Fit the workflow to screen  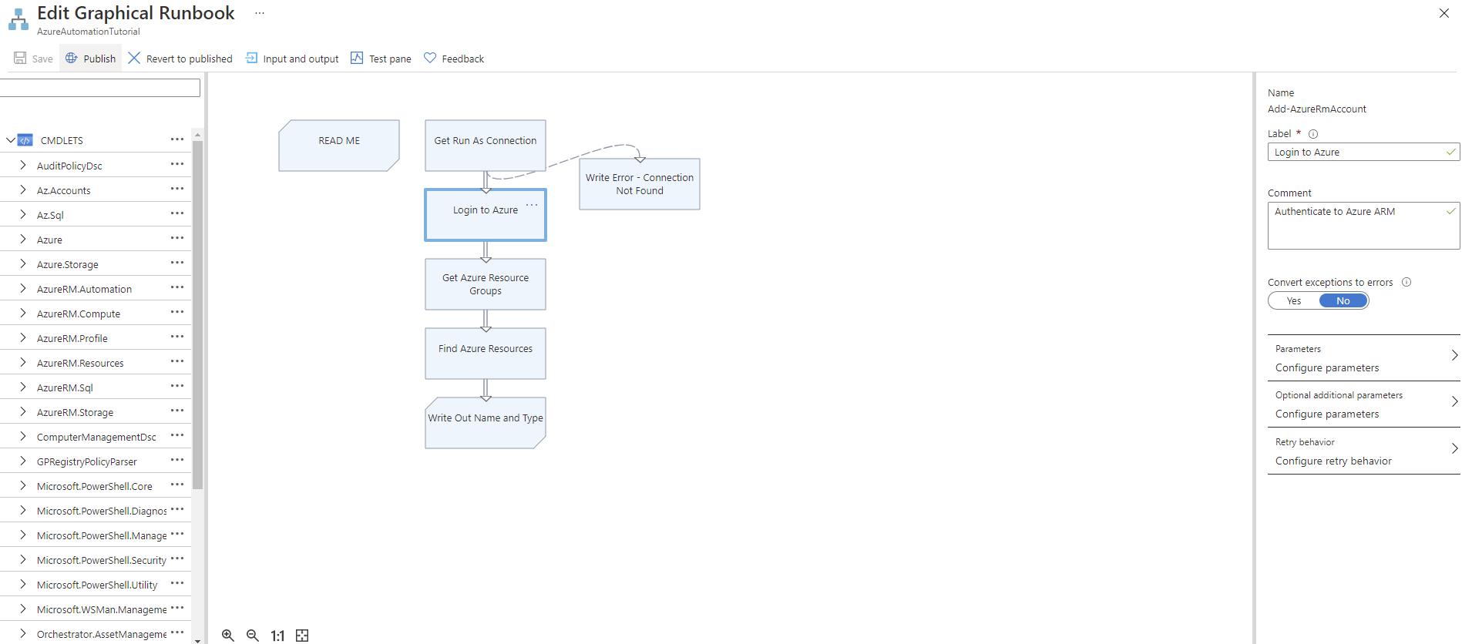tap(302, 636)
